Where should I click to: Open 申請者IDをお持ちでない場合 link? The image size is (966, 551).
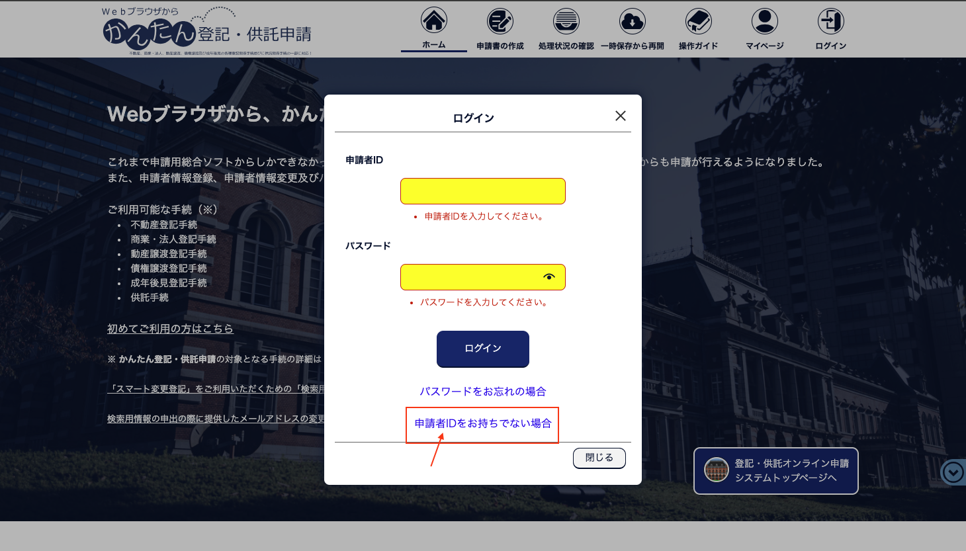tap(483, 423)
